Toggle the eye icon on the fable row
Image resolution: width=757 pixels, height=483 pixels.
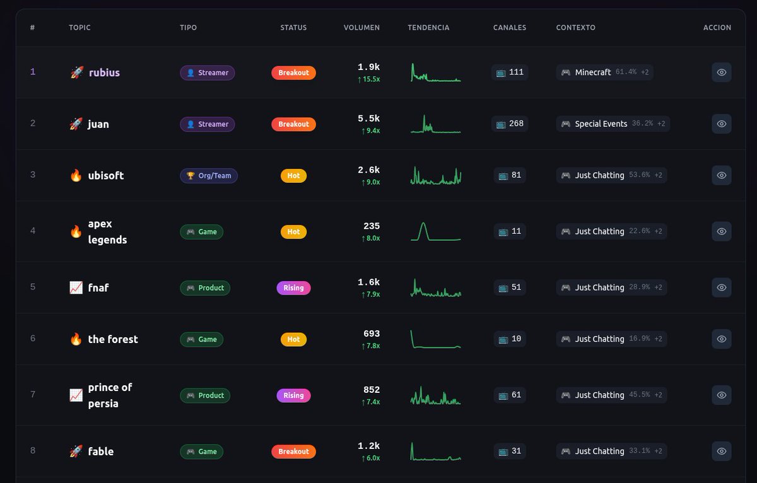(721, 451)
